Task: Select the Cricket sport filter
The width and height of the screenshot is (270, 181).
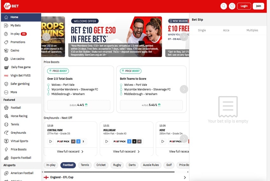Action: tap(101, 165)
